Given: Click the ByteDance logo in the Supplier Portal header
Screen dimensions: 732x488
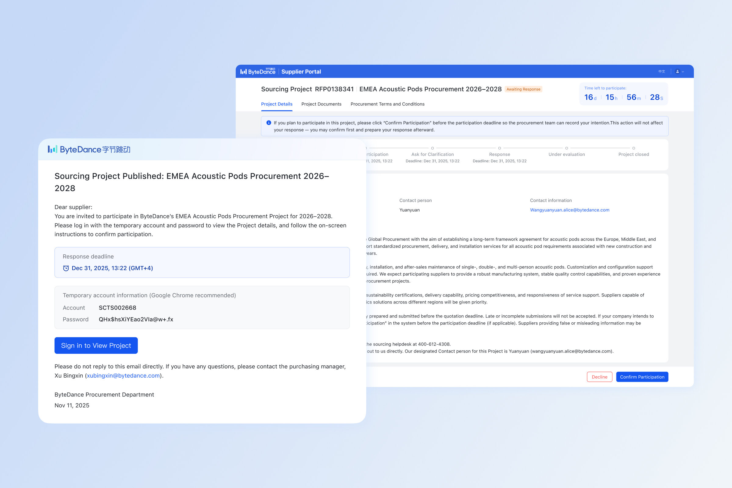Looking at the screenshot, I should pos(259,71).
